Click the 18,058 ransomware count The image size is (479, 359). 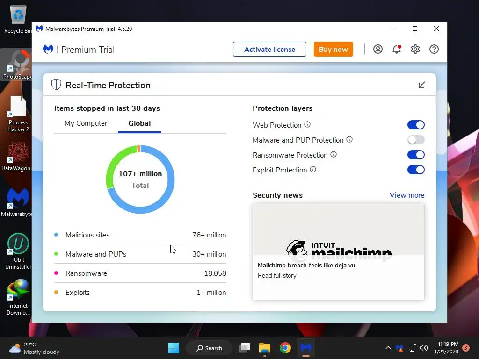click(x=215, y=273)
